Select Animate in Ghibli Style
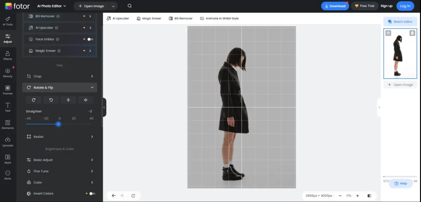The width and height of the screenshot is (421, 202). point(219,18)
